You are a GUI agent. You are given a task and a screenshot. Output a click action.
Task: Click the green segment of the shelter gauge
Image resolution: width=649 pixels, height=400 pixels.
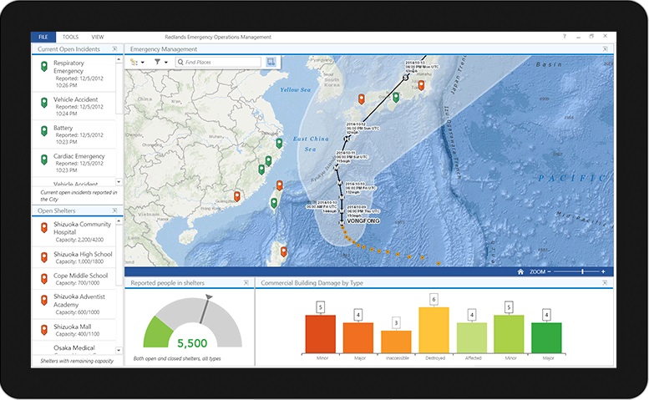point(158,333)
